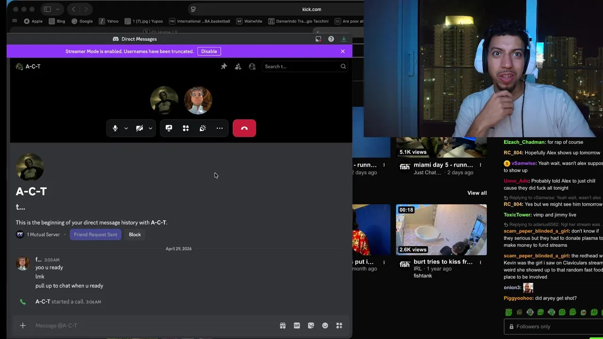Open the Waitwhile bookmark
603x339 pixels.
249,21
